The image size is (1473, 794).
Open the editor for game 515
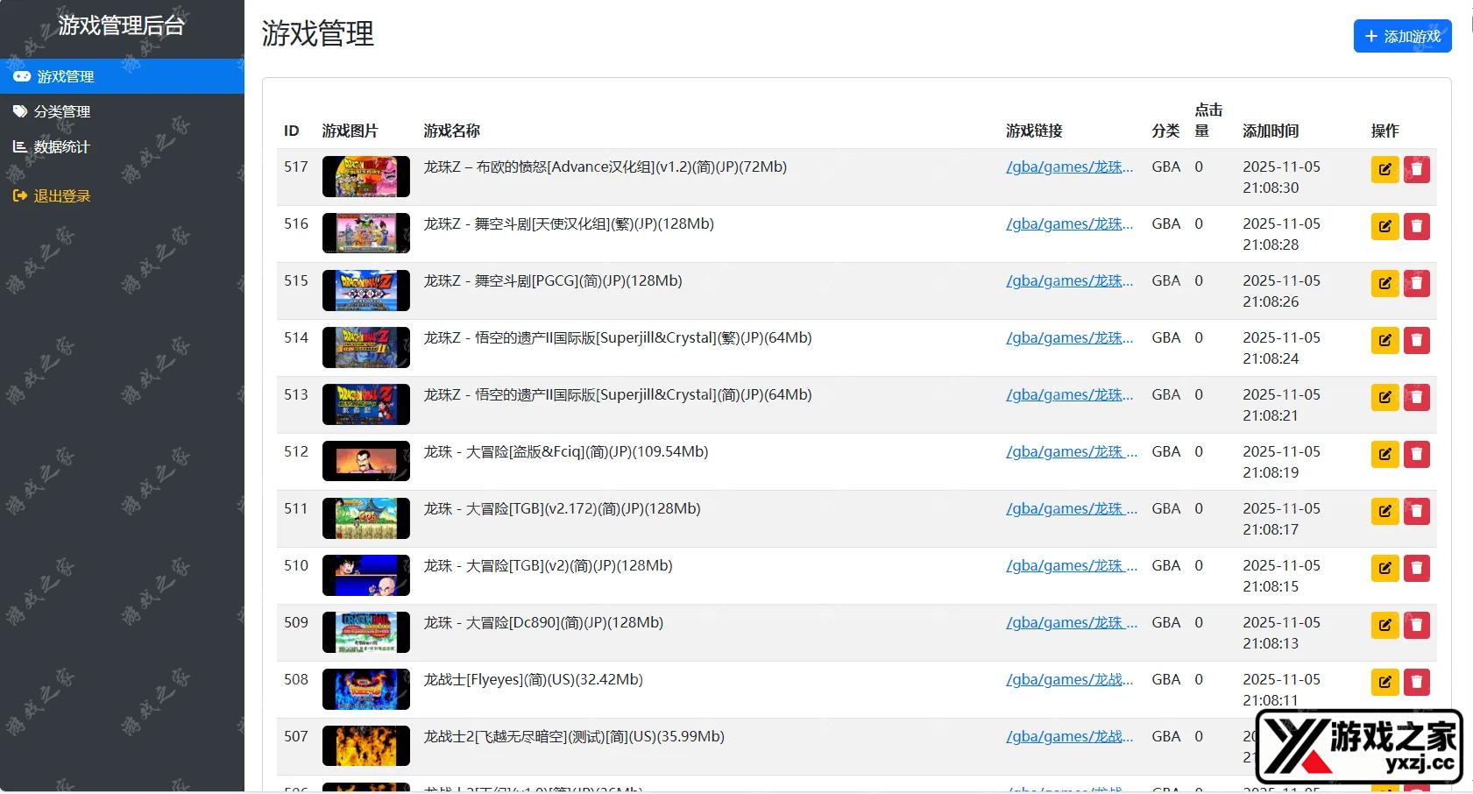coord(1384,284)
